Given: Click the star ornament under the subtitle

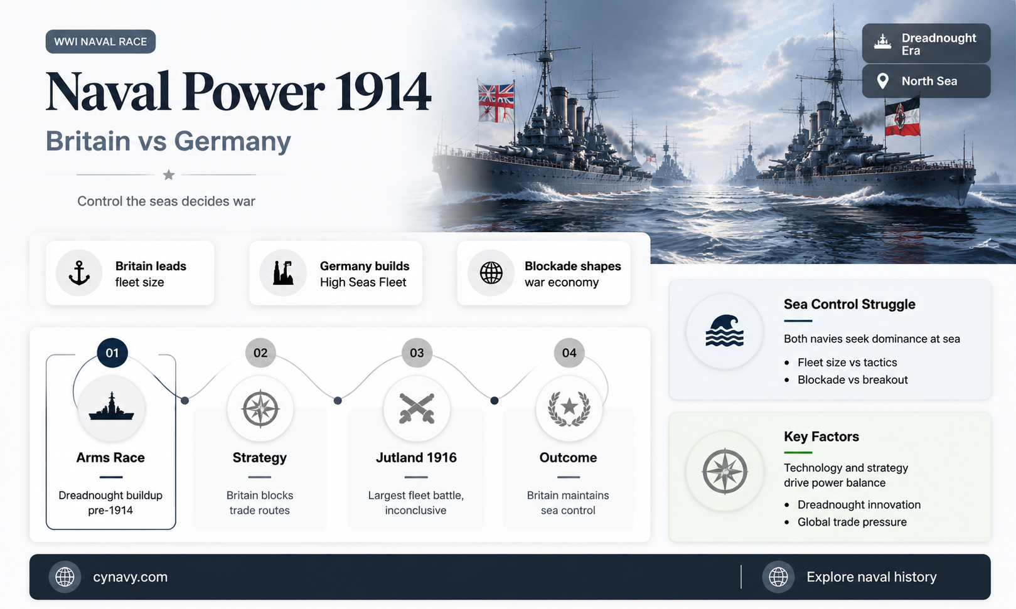Looking at the screenshot, I should pyautogui.click(x=168, y=175).
